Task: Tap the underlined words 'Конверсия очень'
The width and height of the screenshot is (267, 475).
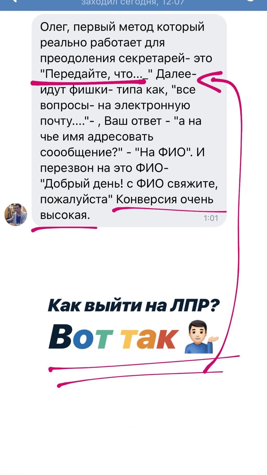Action: coord(165,199)
